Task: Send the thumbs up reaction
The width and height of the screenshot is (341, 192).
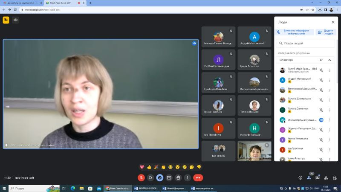Action: 149,167
